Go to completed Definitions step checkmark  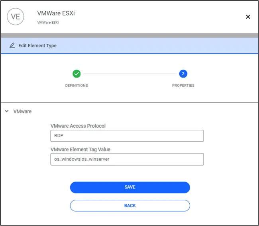[77, 74]
